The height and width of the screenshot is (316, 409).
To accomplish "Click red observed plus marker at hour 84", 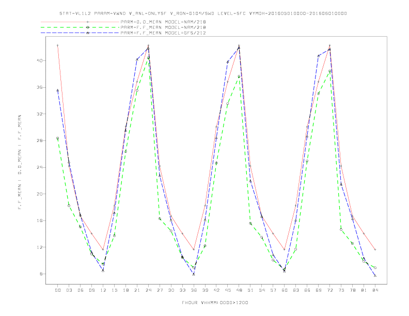I will (x=375, y=249).
